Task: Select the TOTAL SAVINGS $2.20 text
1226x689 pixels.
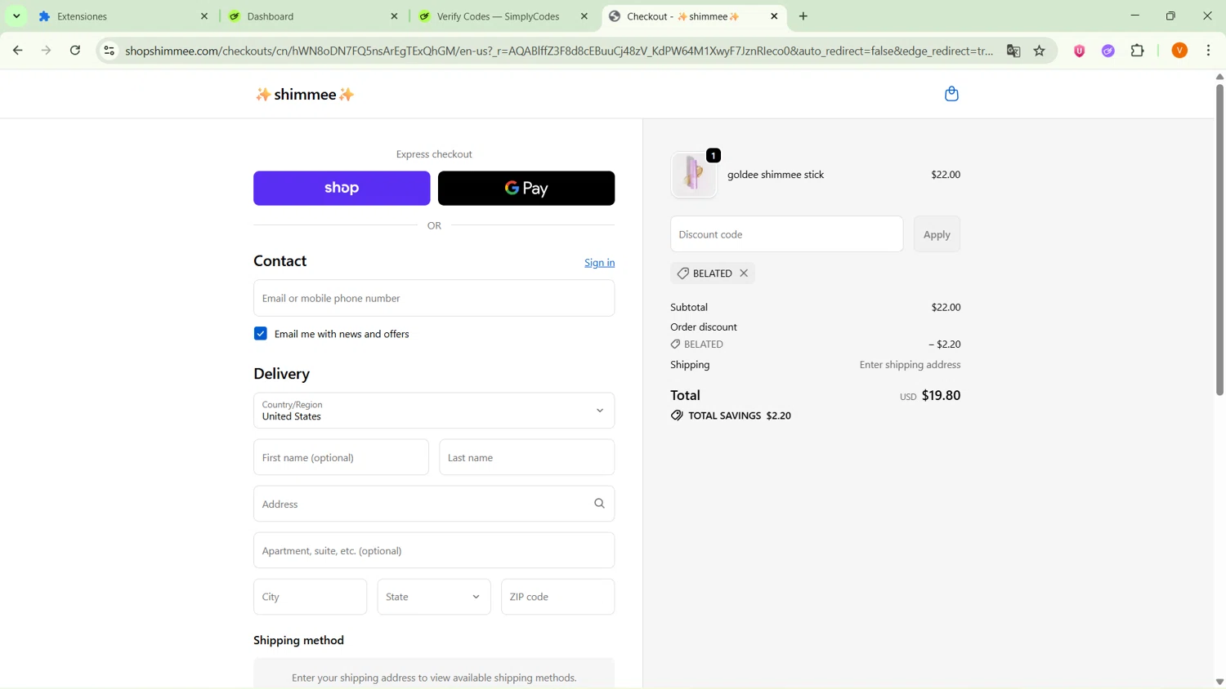Action: (x=740, y=416)
